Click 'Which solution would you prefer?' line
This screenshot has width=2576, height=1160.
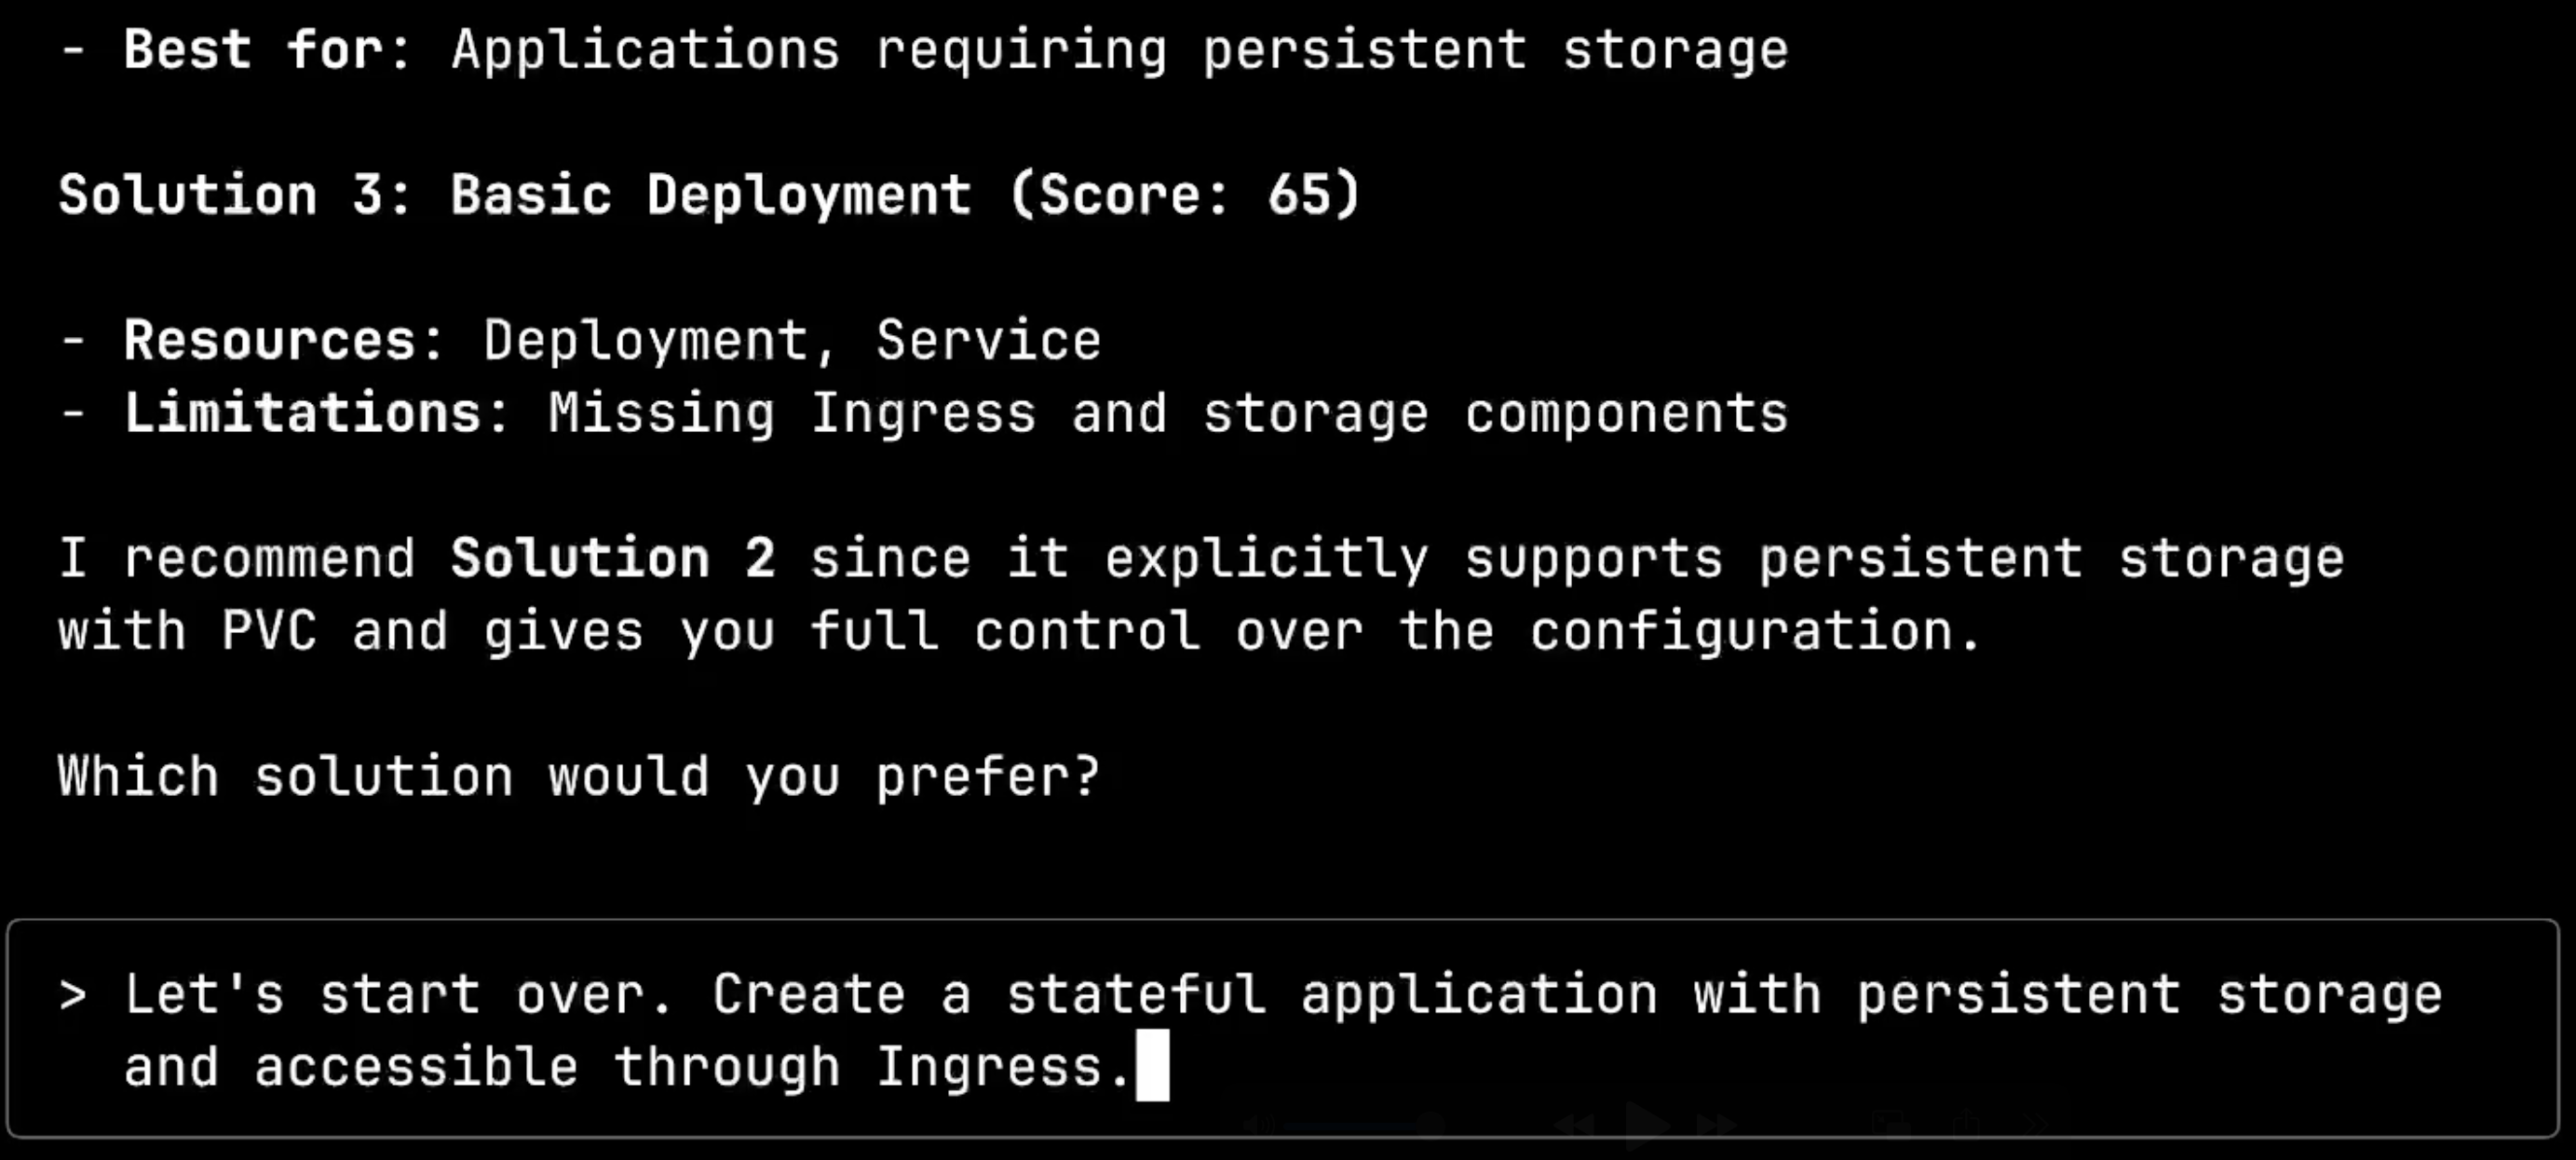579,777
